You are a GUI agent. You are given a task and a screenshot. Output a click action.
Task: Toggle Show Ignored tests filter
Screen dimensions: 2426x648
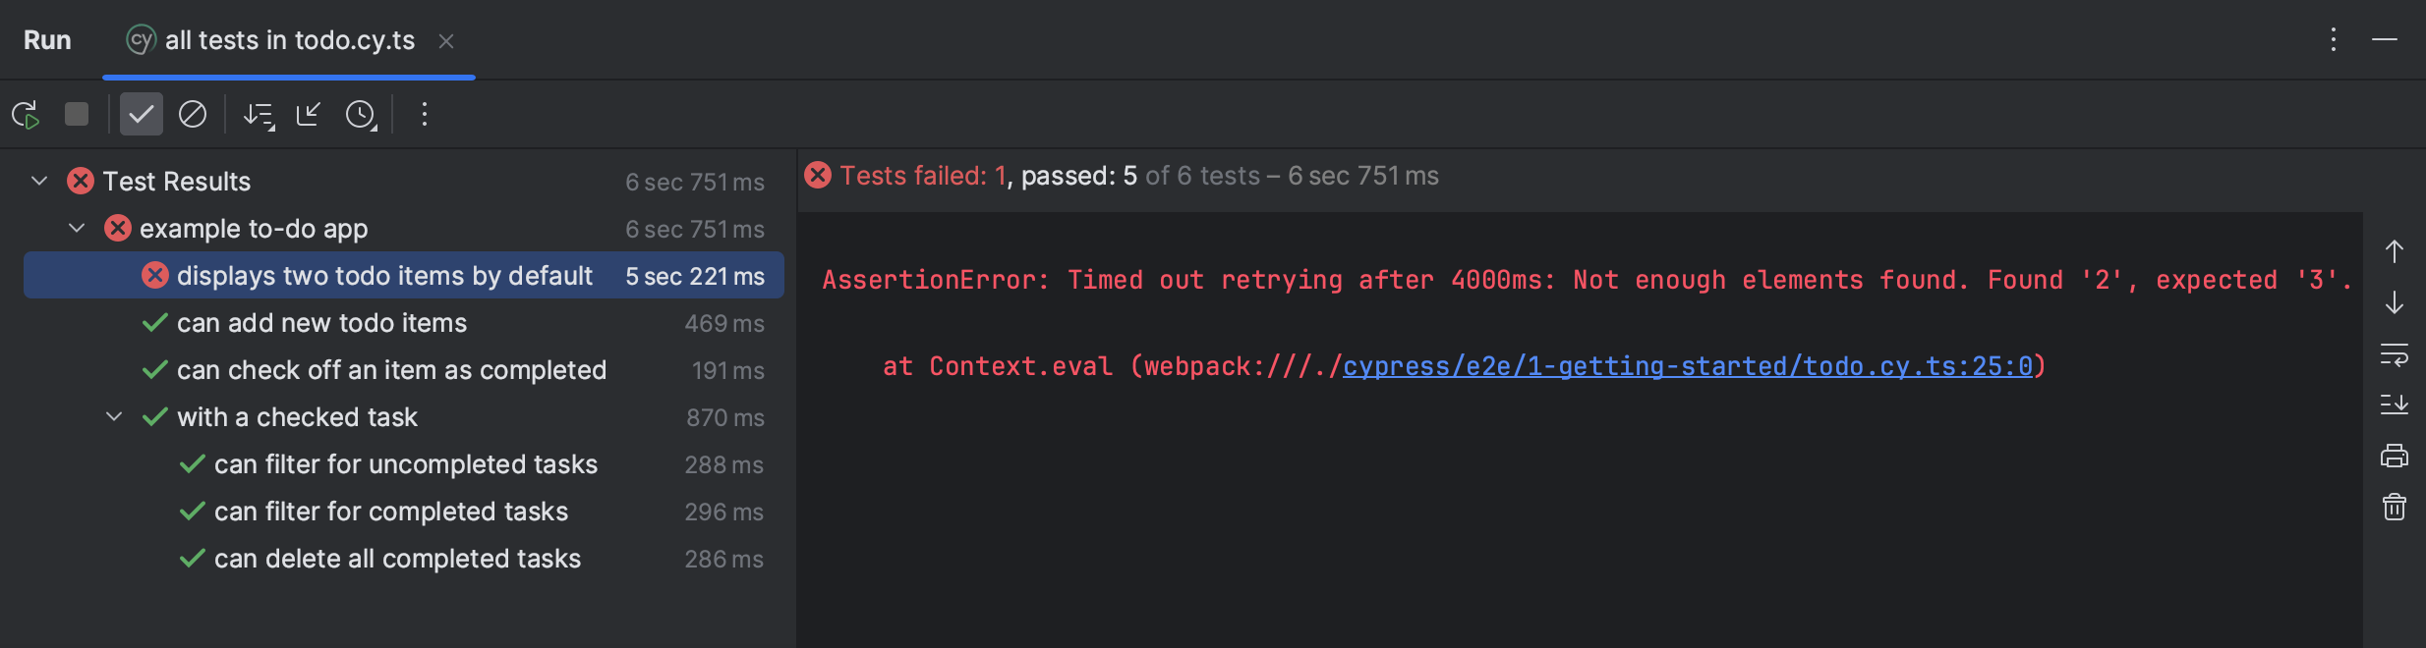(x=193, y=114)
